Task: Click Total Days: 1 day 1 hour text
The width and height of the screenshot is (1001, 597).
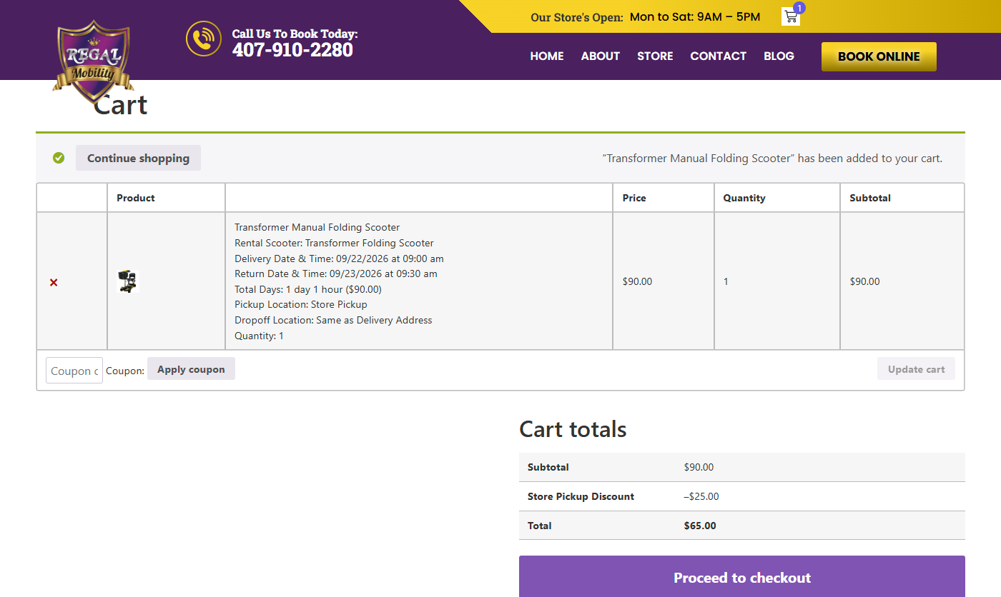Action: point(308,289)
